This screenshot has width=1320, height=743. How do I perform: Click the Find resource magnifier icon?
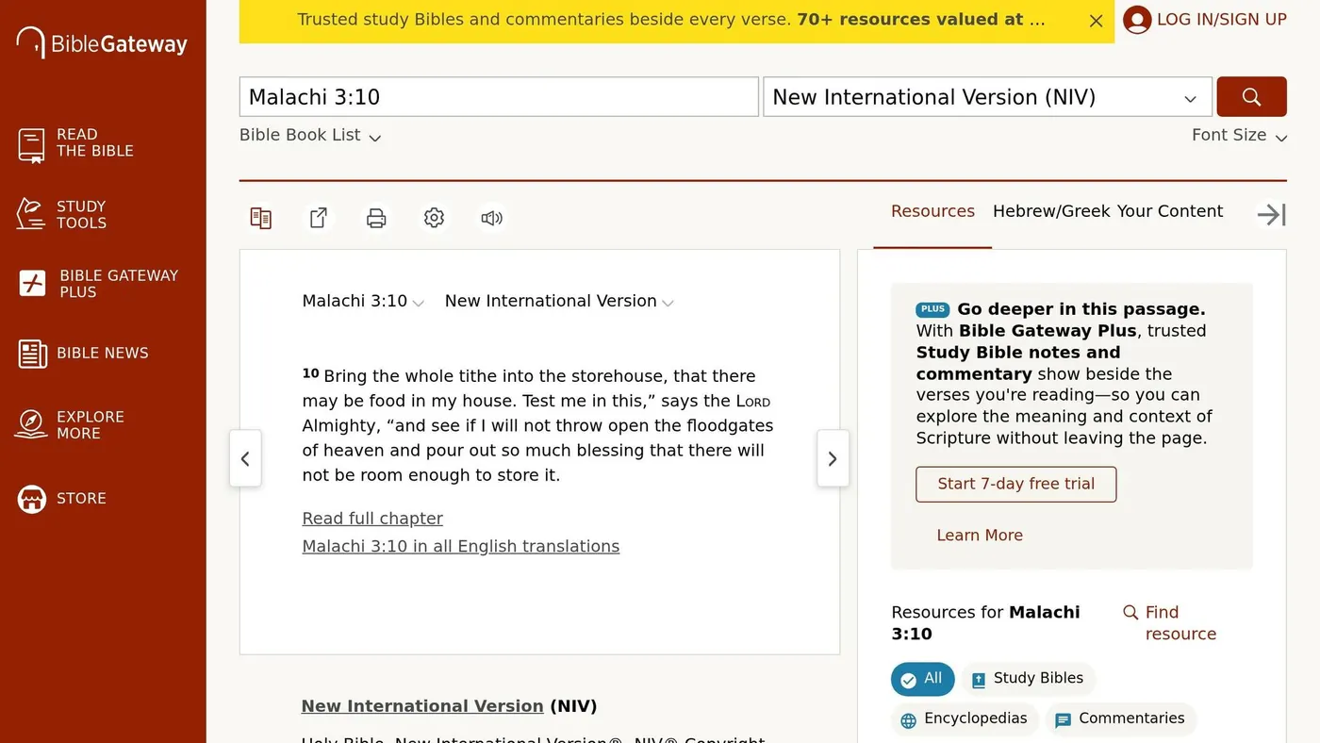[x=1130, y=613]
